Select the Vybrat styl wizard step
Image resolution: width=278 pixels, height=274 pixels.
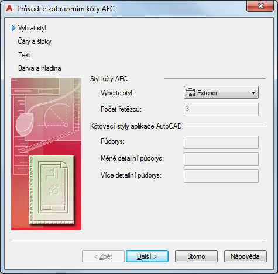pyautogui.click(x=32, y=28)
